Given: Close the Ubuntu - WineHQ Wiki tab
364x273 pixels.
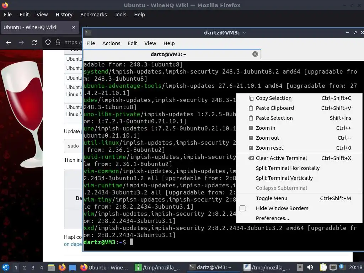Looking at the screenshot, I should [74, 27].
